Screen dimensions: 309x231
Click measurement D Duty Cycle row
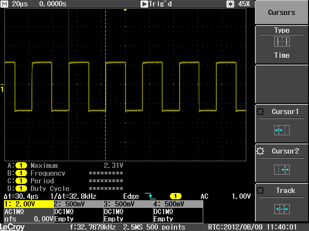pyautogui.click(x=65, y=189)
